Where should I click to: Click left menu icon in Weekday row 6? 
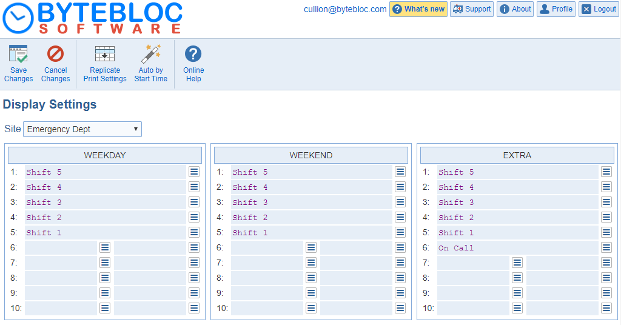tap(105, 247)
